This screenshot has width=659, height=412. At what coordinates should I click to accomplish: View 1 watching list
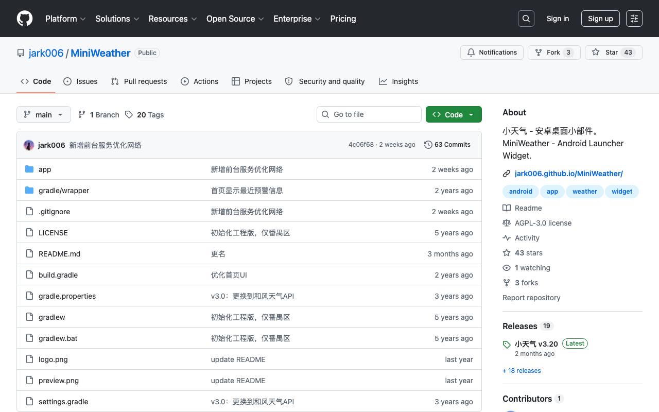point(526,268)
